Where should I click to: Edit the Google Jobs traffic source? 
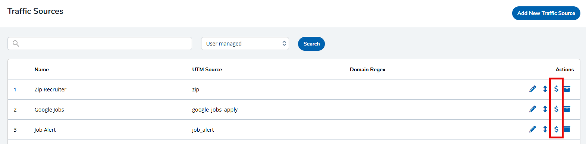point(533,109)
